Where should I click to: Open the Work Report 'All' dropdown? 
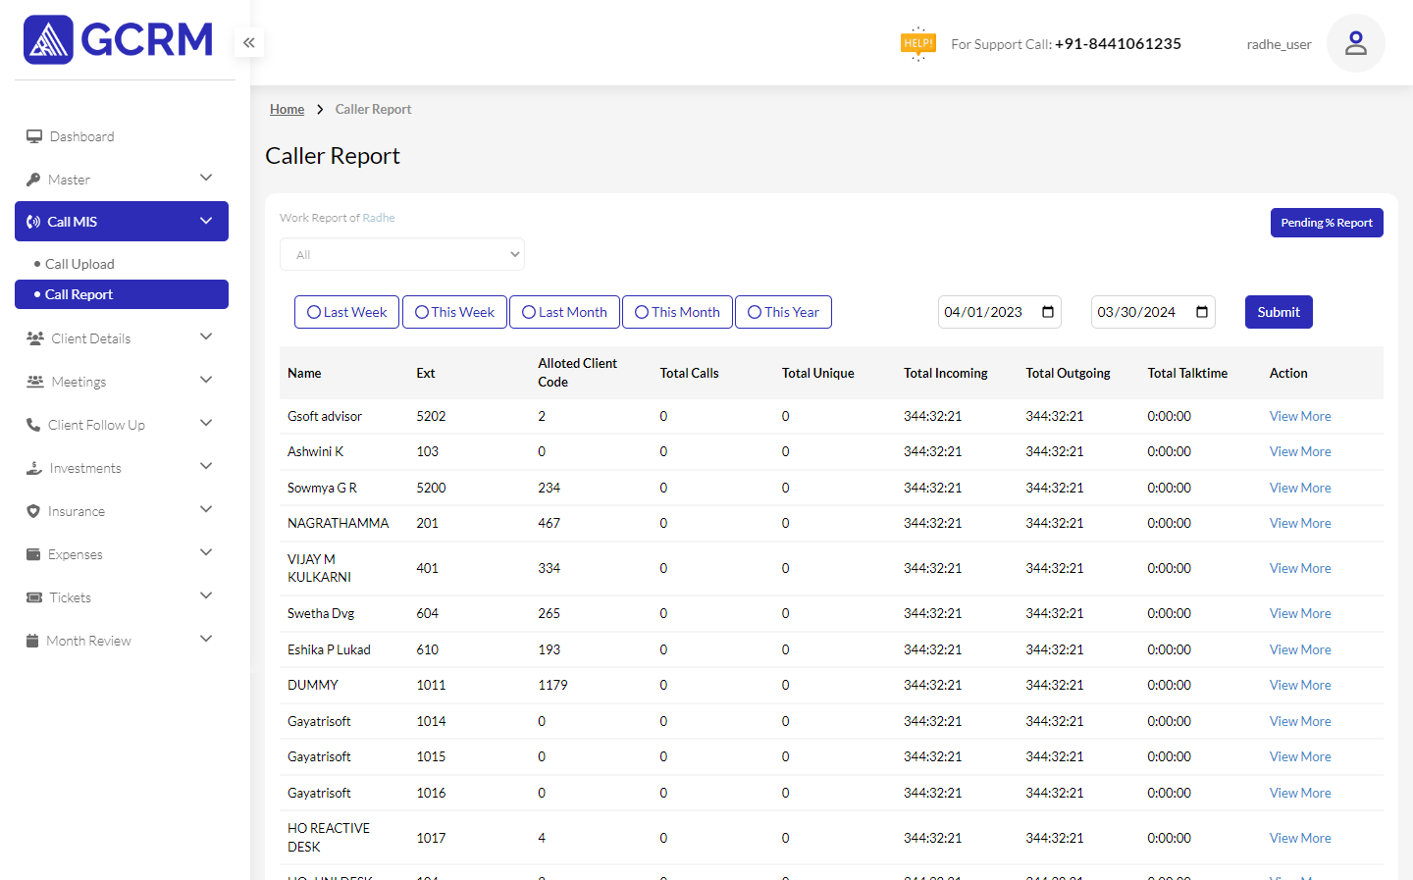(x=402, y=254)
